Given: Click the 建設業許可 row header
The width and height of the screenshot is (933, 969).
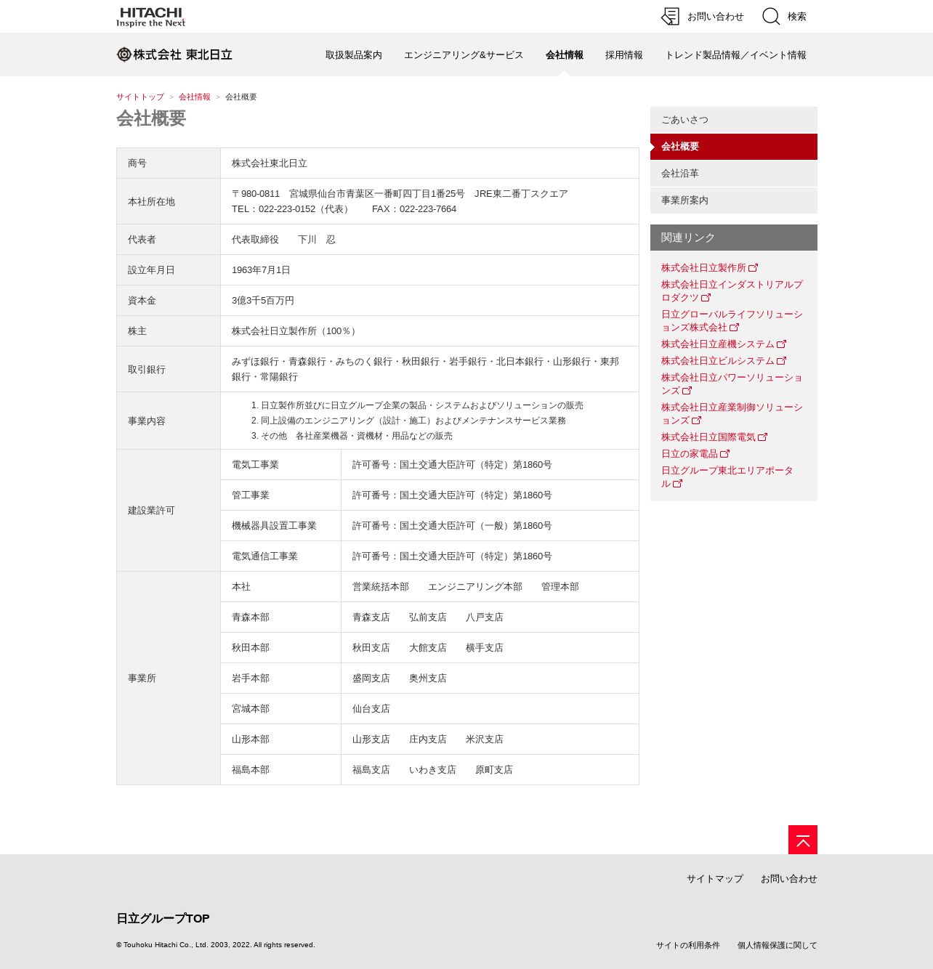Looking at the screenshot, I should point(169,511).
